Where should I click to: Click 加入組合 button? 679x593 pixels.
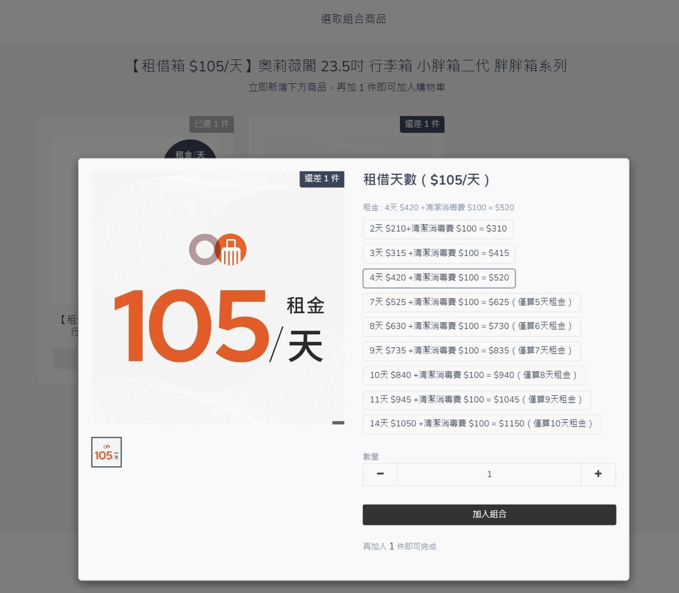[x=489, y=514]
